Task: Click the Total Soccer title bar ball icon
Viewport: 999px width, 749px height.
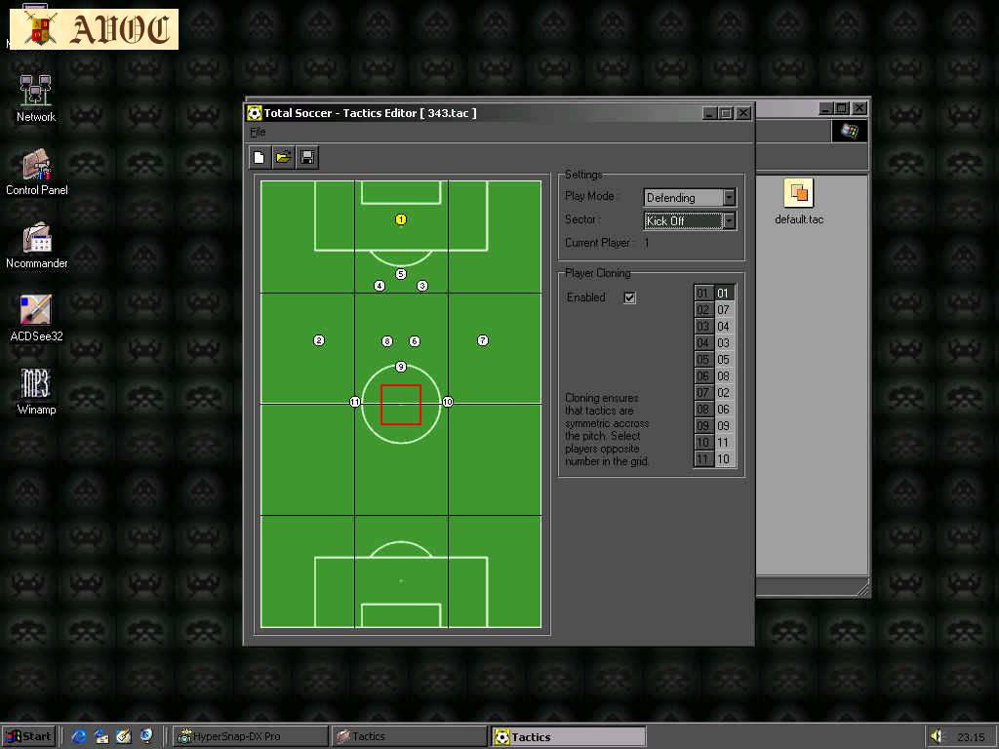Action: tap(255, 113)
